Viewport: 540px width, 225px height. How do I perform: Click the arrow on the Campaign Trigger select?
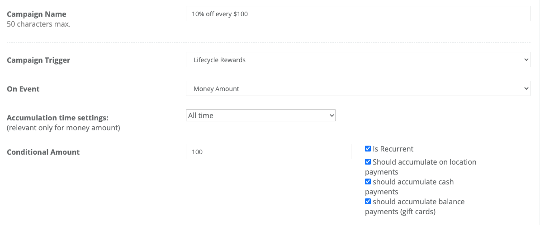pos(526,60)
